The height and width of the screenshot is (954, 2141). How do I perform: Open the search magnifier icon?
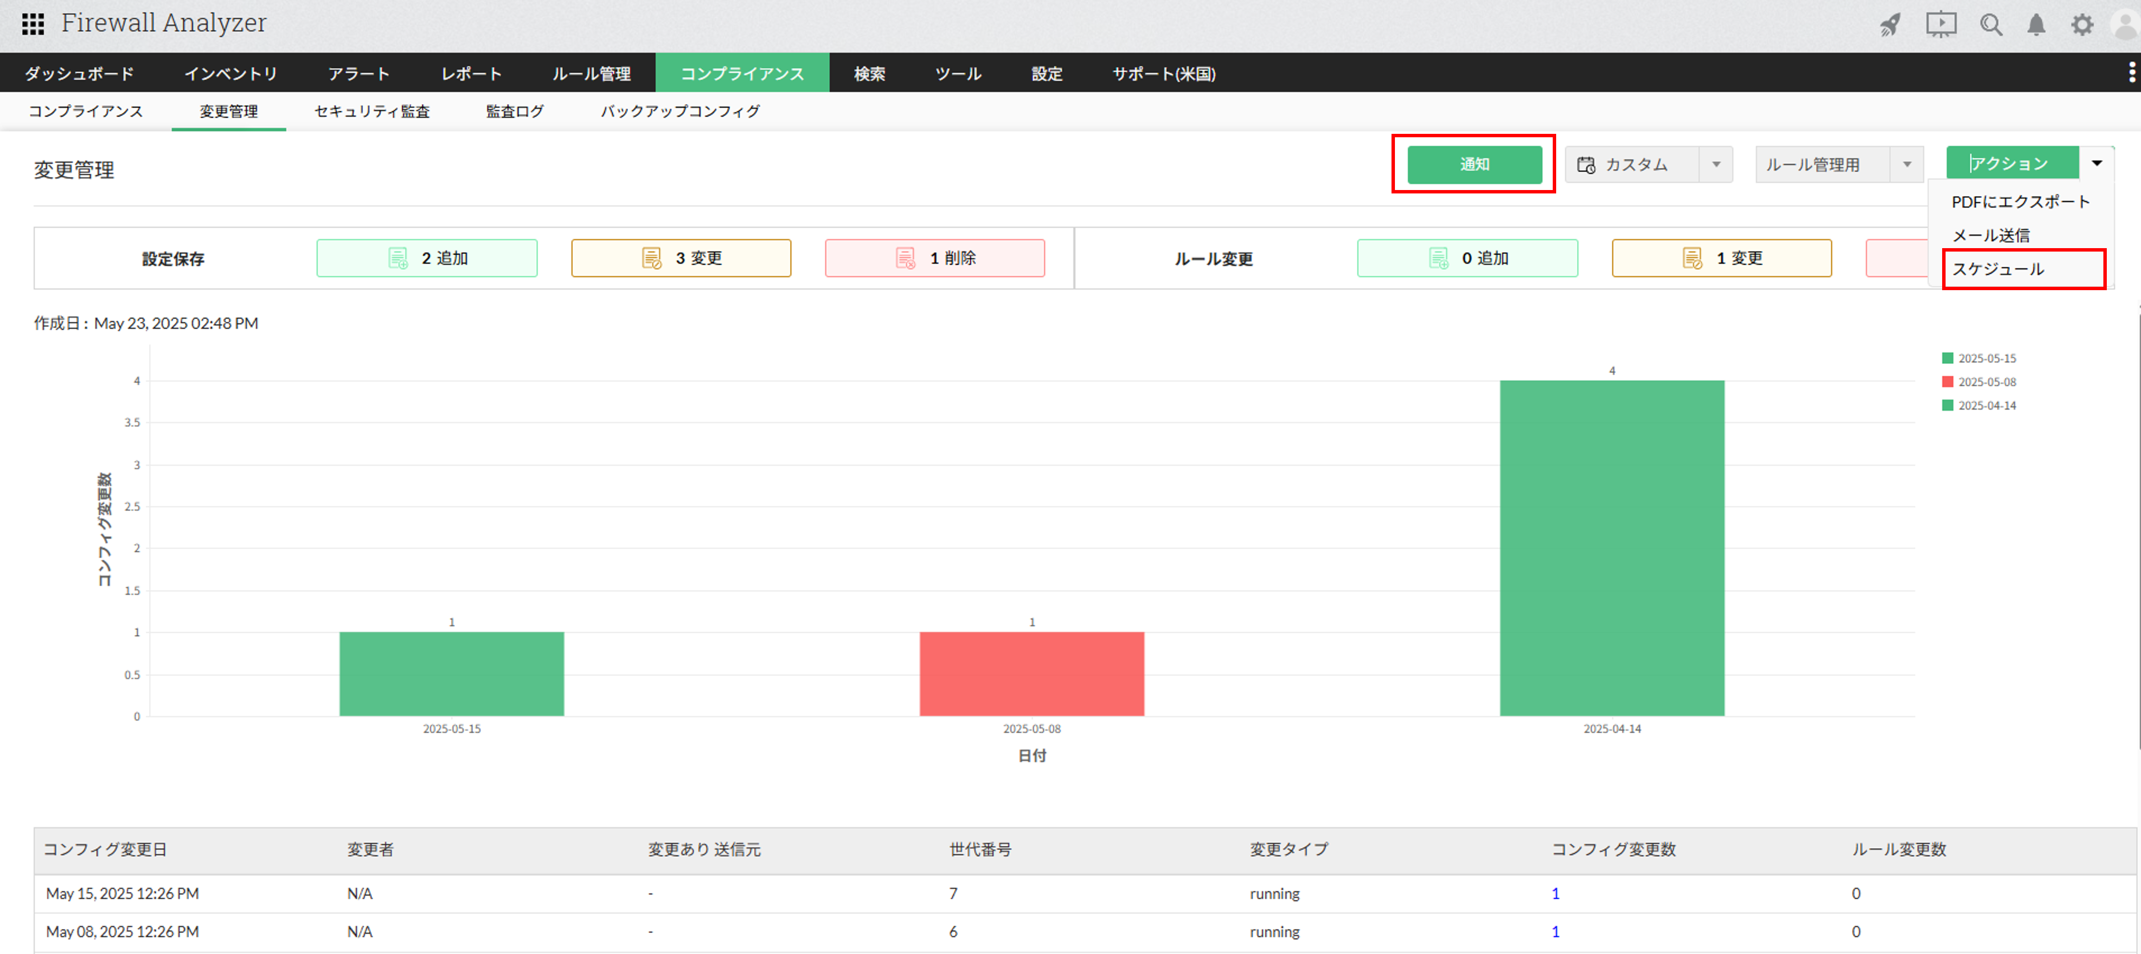pyautogui.click(x=1991, y=25)
